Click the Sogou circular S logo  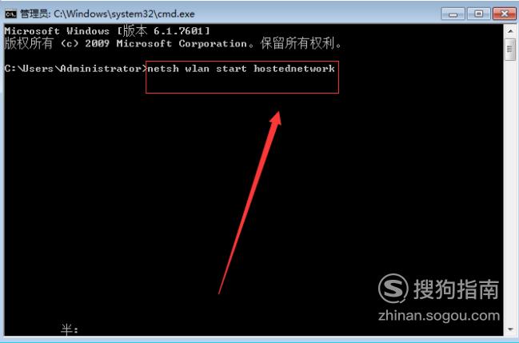[393, 289]
